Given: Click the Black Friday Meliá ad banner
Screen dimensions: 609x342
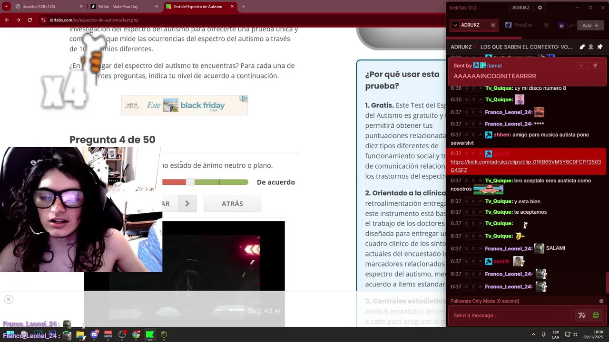Looking at the screenshot, I should [x=184, y=105].
